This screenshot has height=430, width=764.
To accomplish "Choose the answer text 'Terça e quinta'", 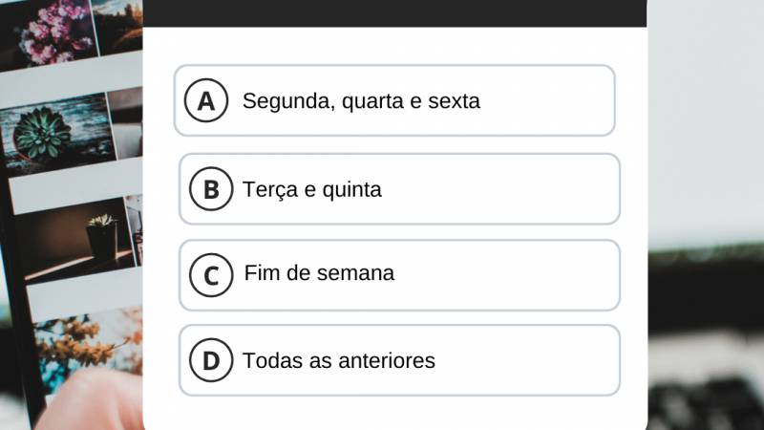I will tap(312, 189).
